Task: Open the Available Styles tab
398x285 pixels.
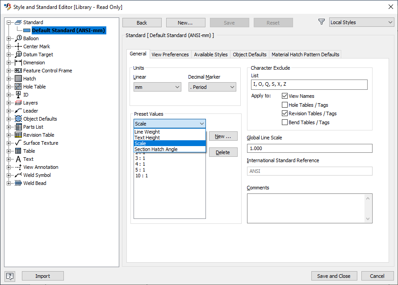Action: click(211, 54)
